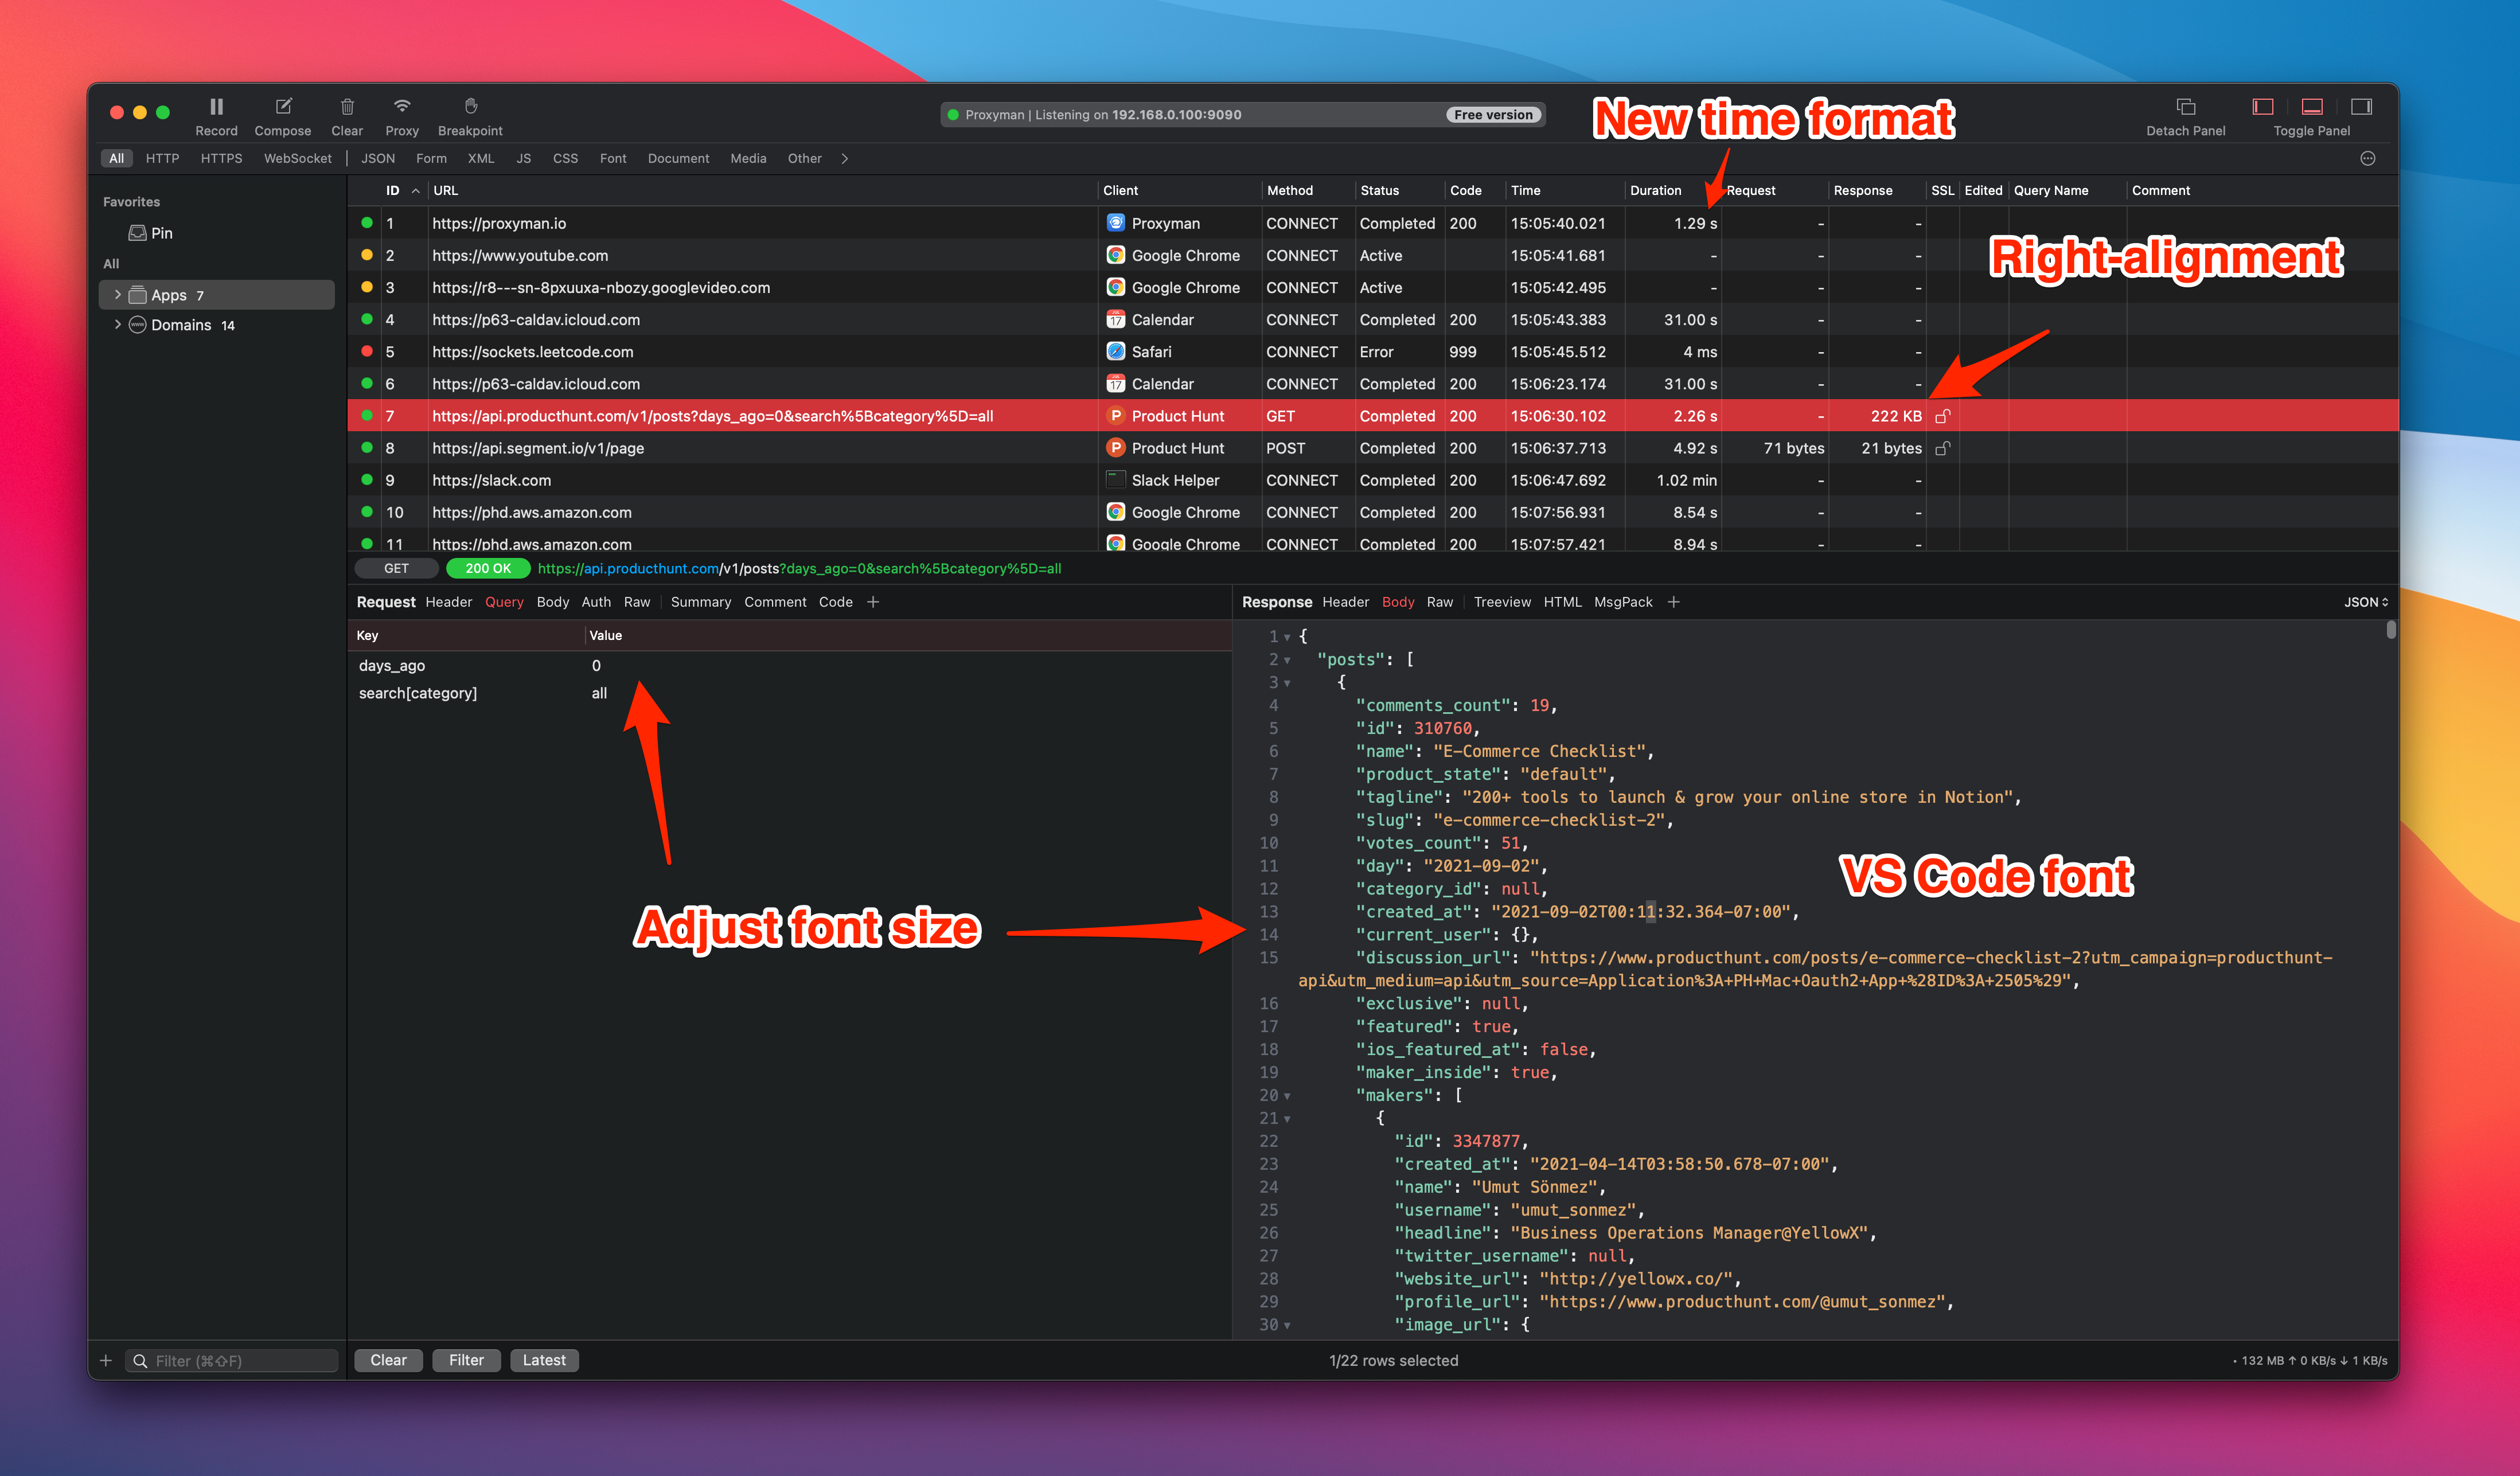The image size is (2520, 1476).
Task: Toggle the bottom panel layout icon
Action: click(2312, 106)
